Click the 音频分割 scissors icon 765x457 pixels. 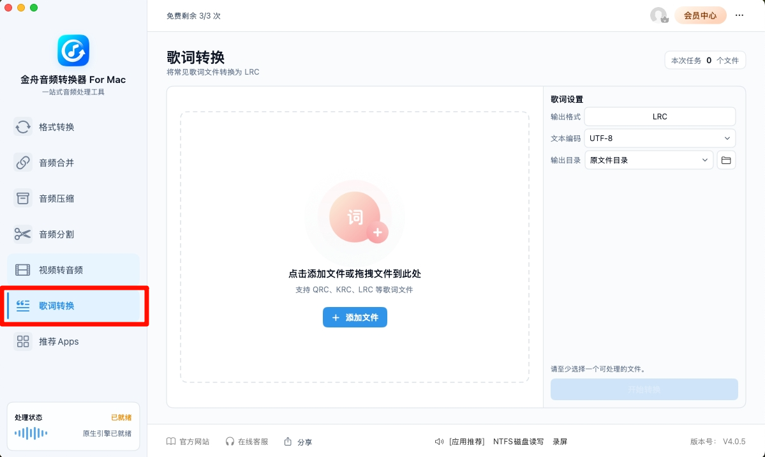pos(23,234)
